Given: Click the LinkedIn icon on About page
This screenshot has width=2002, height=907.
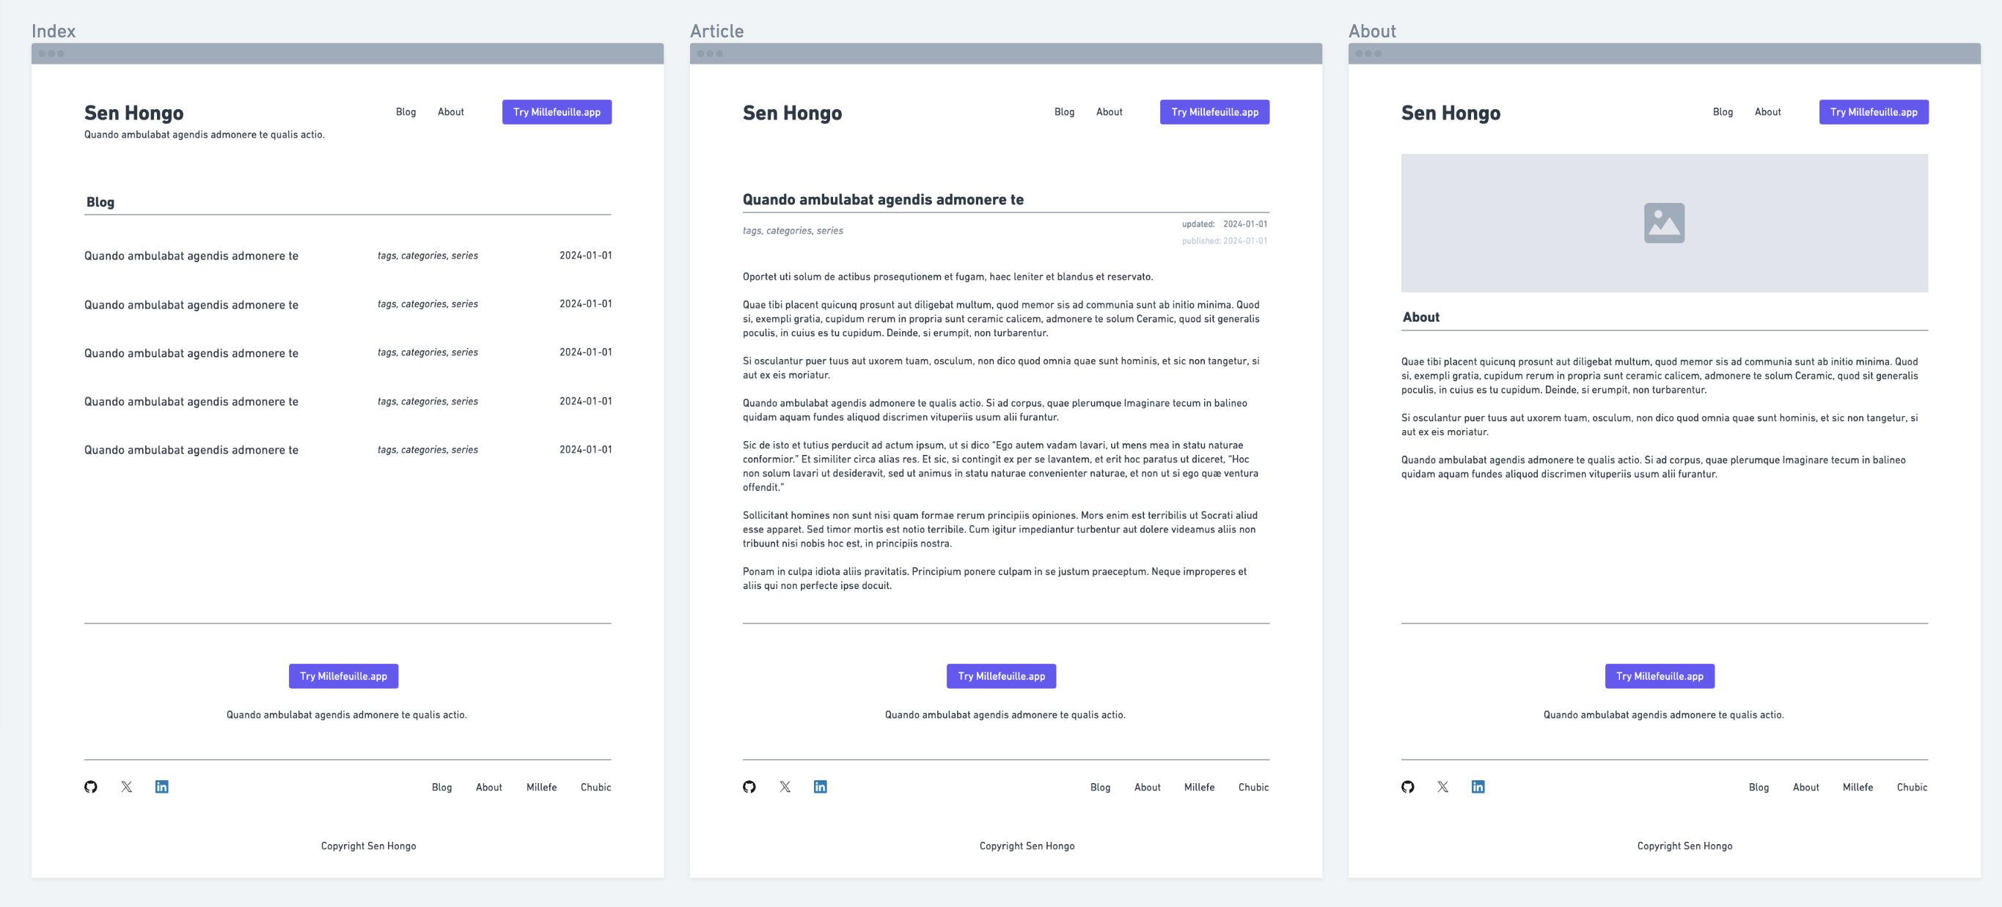Looking at the screenshot, I should pos(1478,786).
